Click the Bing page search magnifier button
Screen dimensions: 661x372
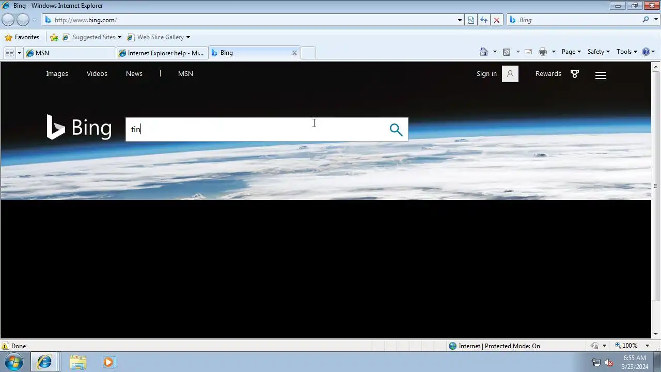coord(396,130)
